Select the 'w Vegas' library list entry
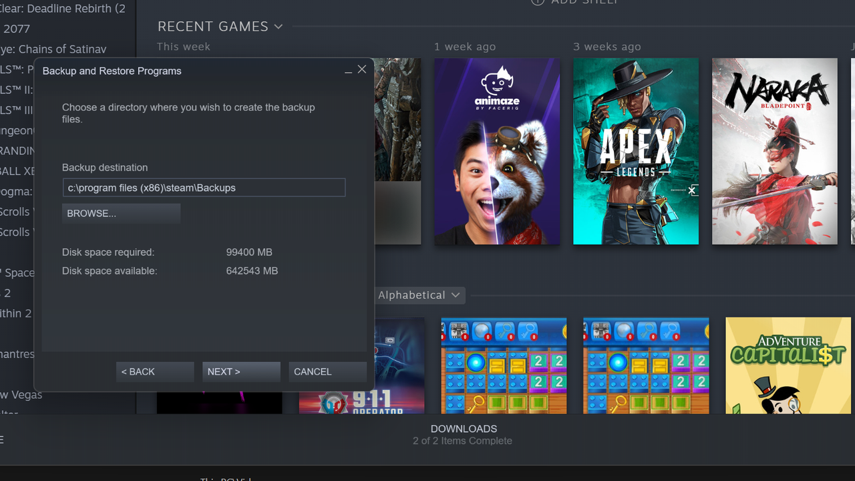 (x=21, y=395)
